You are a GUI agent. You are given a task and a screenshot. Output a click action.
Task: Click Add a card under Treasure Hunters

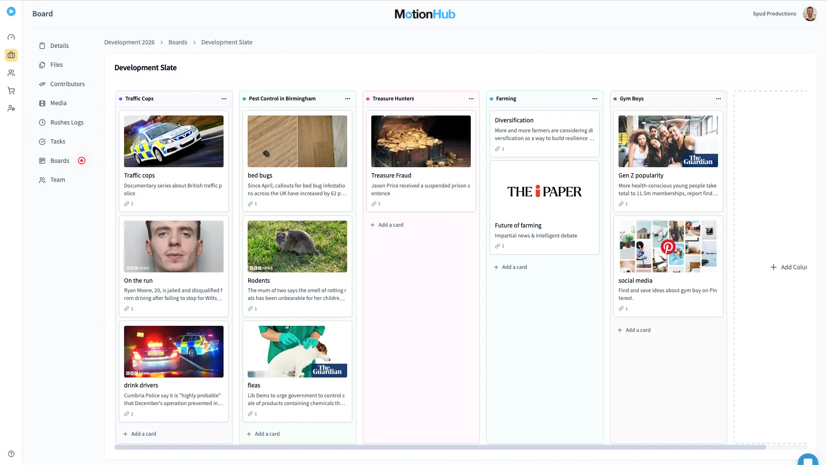click(387, 225)
